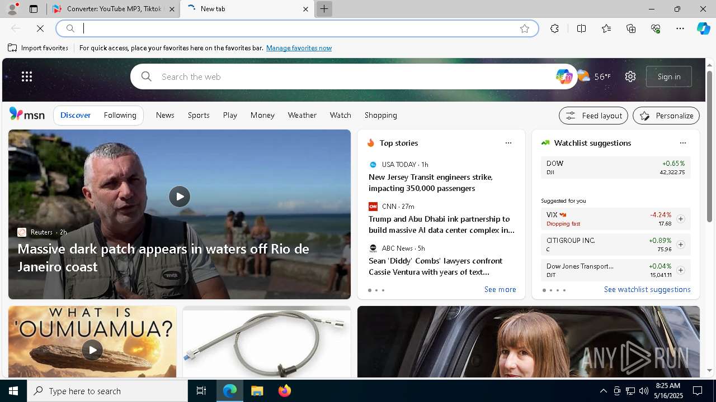Open the Feed layout options

tap(593, 116)
